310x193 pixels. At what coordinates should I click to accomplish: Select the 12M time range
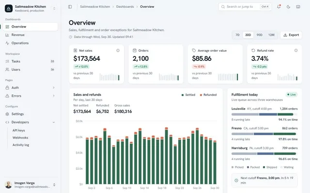271,35
